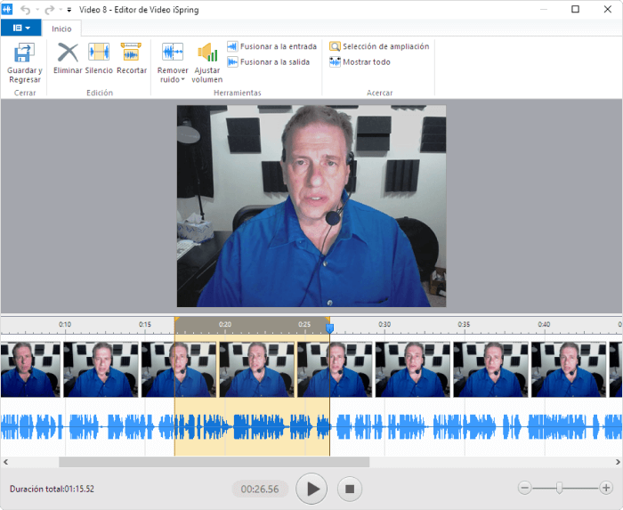The image size is (623, 510).
Task: Click Fusionar a la entrada
Action: [x=272, y=46]
